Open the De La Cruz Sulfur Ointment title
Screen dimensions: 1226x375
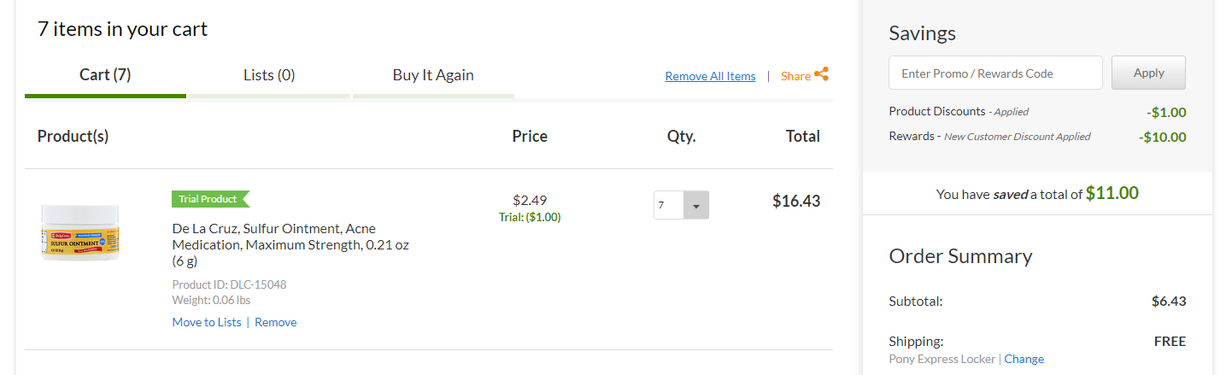(x=290, y=244)
